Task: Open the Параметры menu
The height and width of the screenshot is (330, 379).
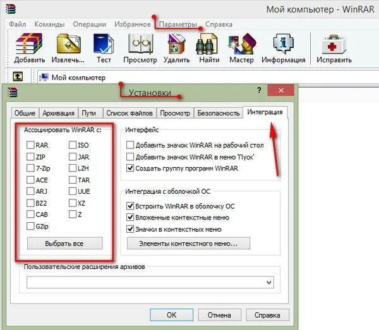Action: [x=177, y=25]
